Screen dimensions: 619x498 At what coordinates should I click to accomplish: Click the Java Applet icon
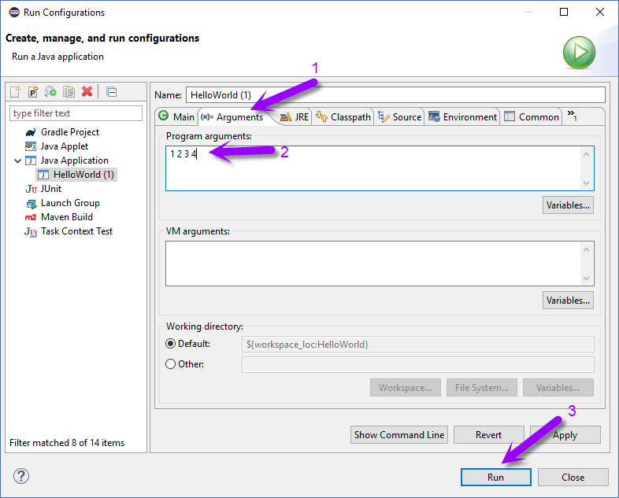pyautogui.click(x=31, y=146)
